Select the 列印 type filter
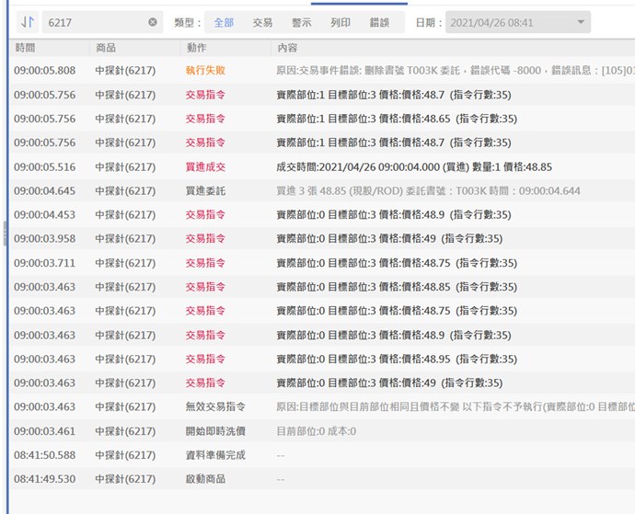This screenshot has width=635, height=514. [x=341, y=22]
